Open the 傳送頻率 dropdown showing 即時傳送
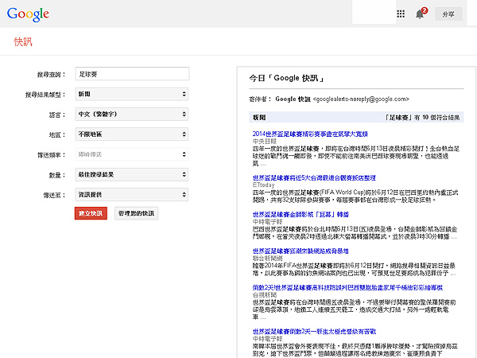The height and width of the screenshot is (358, 477). pyautogui.click(x=131, y=154)
